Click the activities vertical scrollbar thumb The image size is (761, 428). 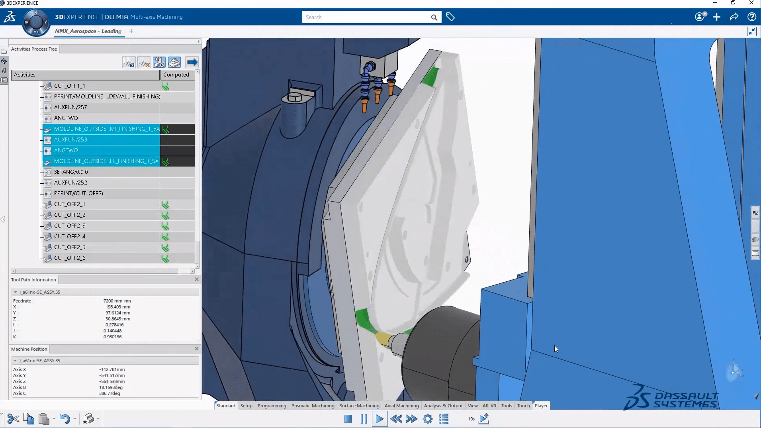coord(197,251)
